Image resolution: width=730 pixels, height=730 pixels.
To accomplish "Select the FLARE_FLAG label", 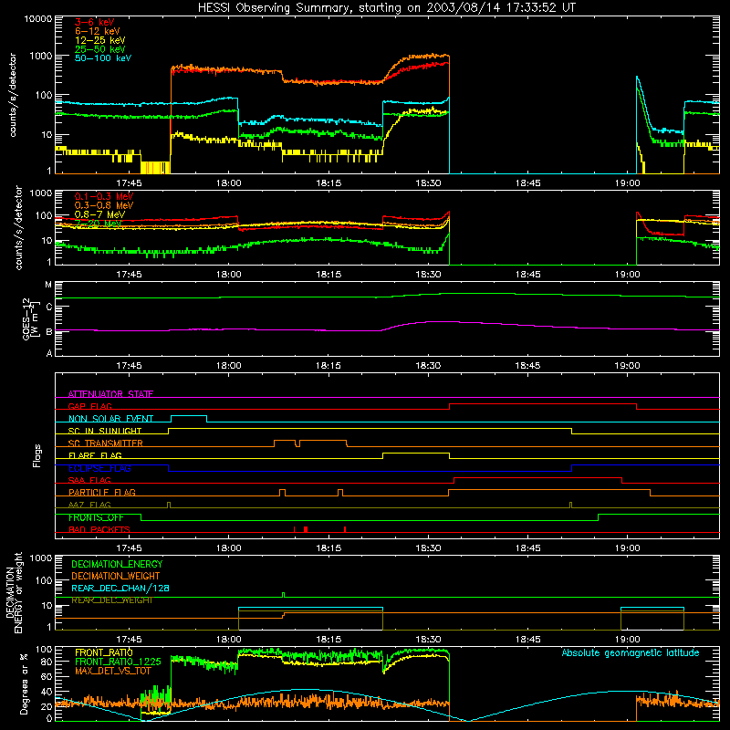I will point(95,455).
